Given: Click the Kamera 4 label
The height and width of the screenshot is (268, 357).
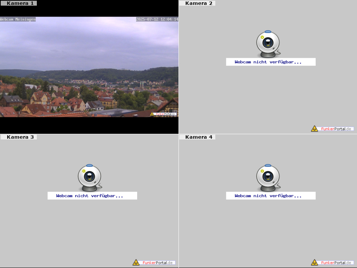Looking at the screenshot, I should coord(197,137).
